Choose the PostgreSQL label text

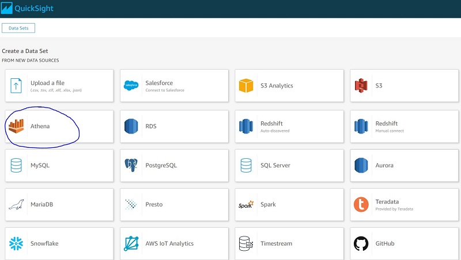click(161, 166)
